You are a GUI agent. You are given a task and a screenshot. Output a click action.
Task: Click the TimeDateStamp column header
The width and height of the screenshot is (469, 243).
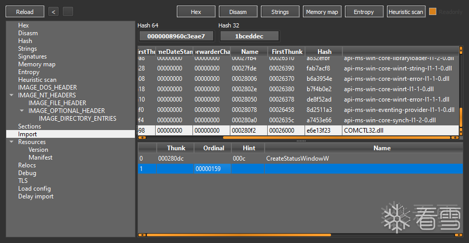click(174, 52)
